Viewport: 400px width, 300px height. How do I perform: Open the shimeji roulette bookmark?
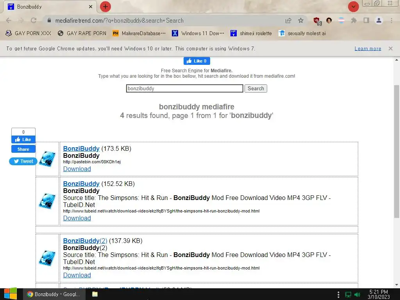coord(251,33)
